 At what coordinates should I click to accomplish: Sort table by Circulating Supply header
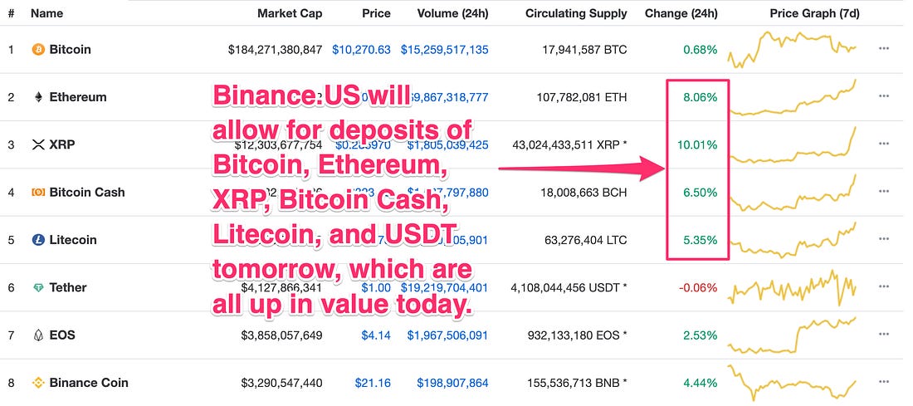pyautogui.click(x=577, y=13)
